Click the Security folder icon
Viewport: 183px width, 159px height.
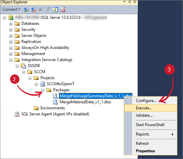pos(17,30)
